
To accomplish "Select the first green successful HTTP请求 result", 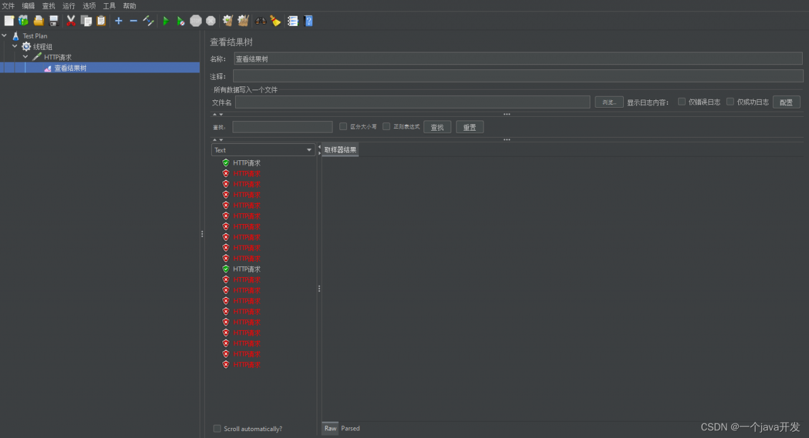I will (x=246, y=163).
